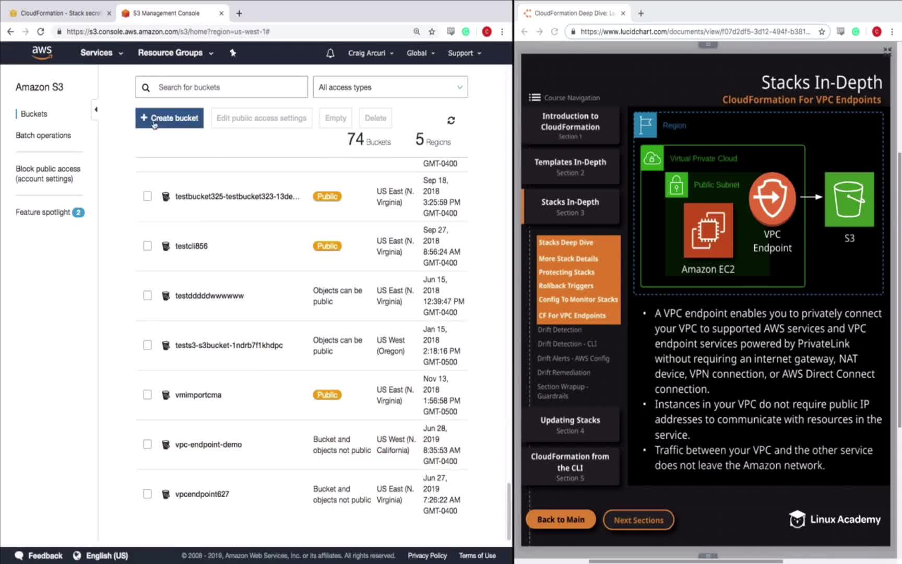Viewport: 902px width, 564px height.
Task: Click the Next Sections button
Action: click(x=638, y=520)
